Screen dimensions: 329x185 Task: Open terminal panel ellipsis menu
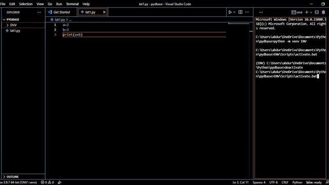(x=261, y=12)
